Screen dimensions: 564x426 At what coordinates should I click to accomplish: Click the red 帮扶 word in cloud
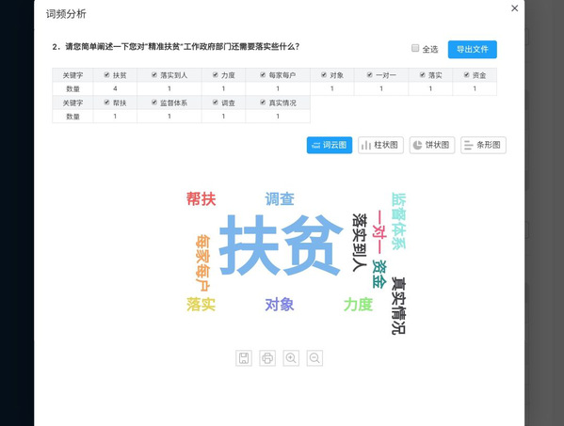click(x=201, y=199)
